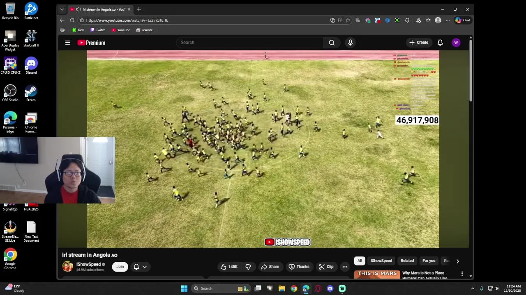This screenshot has width=526, height=295.
Task: Open Discord desktop shortcut
Action: tap(31, 66)
